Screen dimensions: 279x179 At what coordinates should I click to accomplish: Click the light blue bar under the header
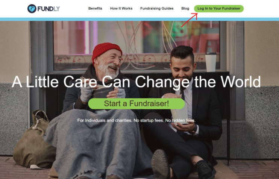pyautogui.click(x=139, y=19)
